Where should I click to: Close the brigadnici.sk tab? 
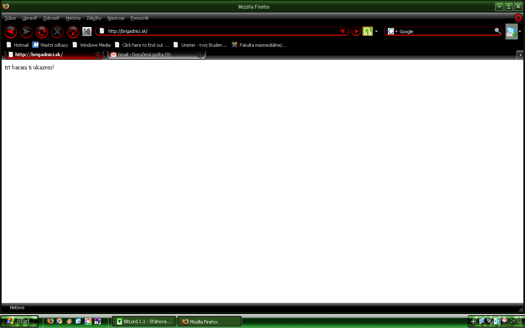98,55
